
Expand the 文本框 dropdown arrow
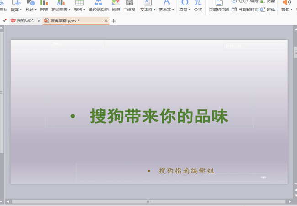coord(154,10)
